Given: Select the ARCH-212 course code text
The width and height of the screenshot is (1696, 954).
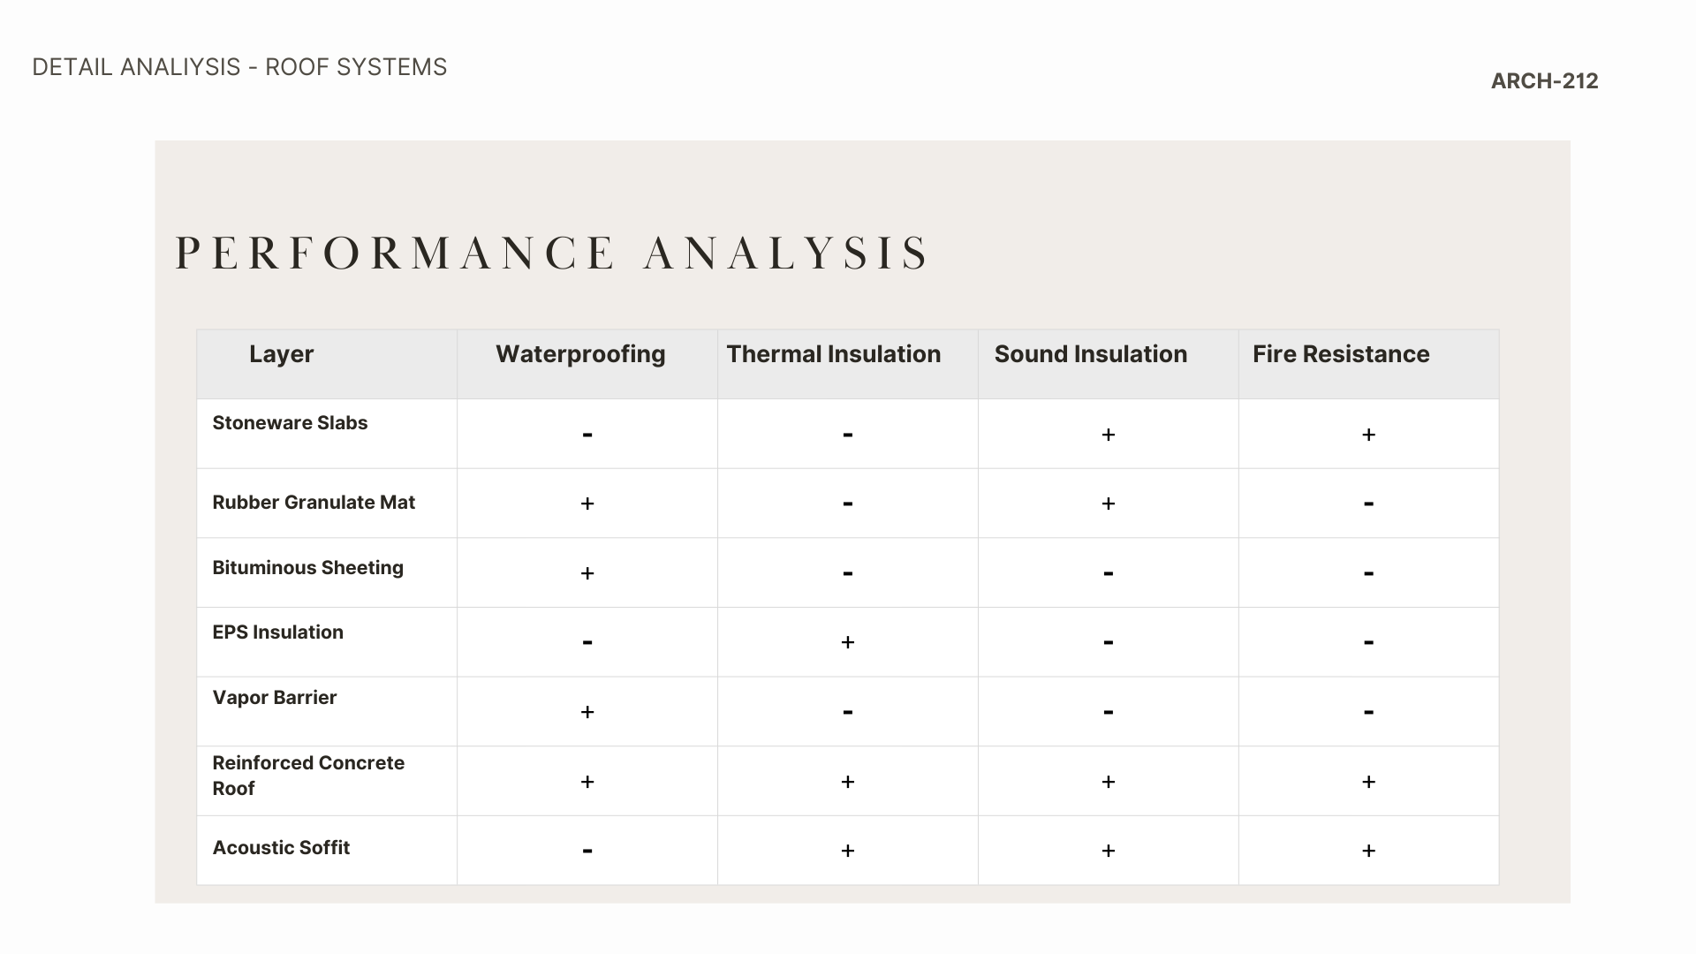Looking at the screenshot, I should (1544, 81).
